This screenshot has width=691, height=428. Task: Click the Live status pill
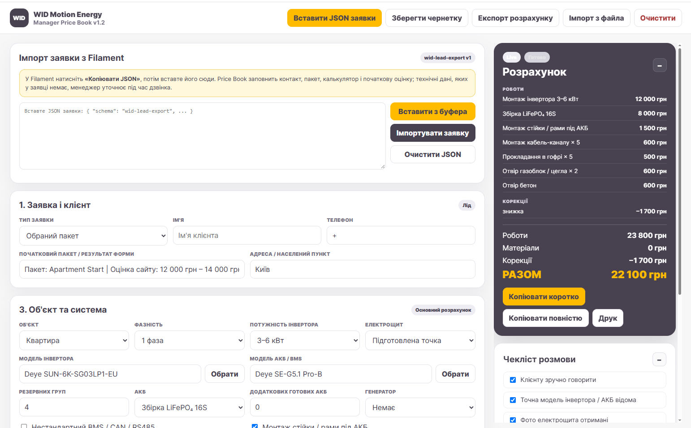(512, 57)
